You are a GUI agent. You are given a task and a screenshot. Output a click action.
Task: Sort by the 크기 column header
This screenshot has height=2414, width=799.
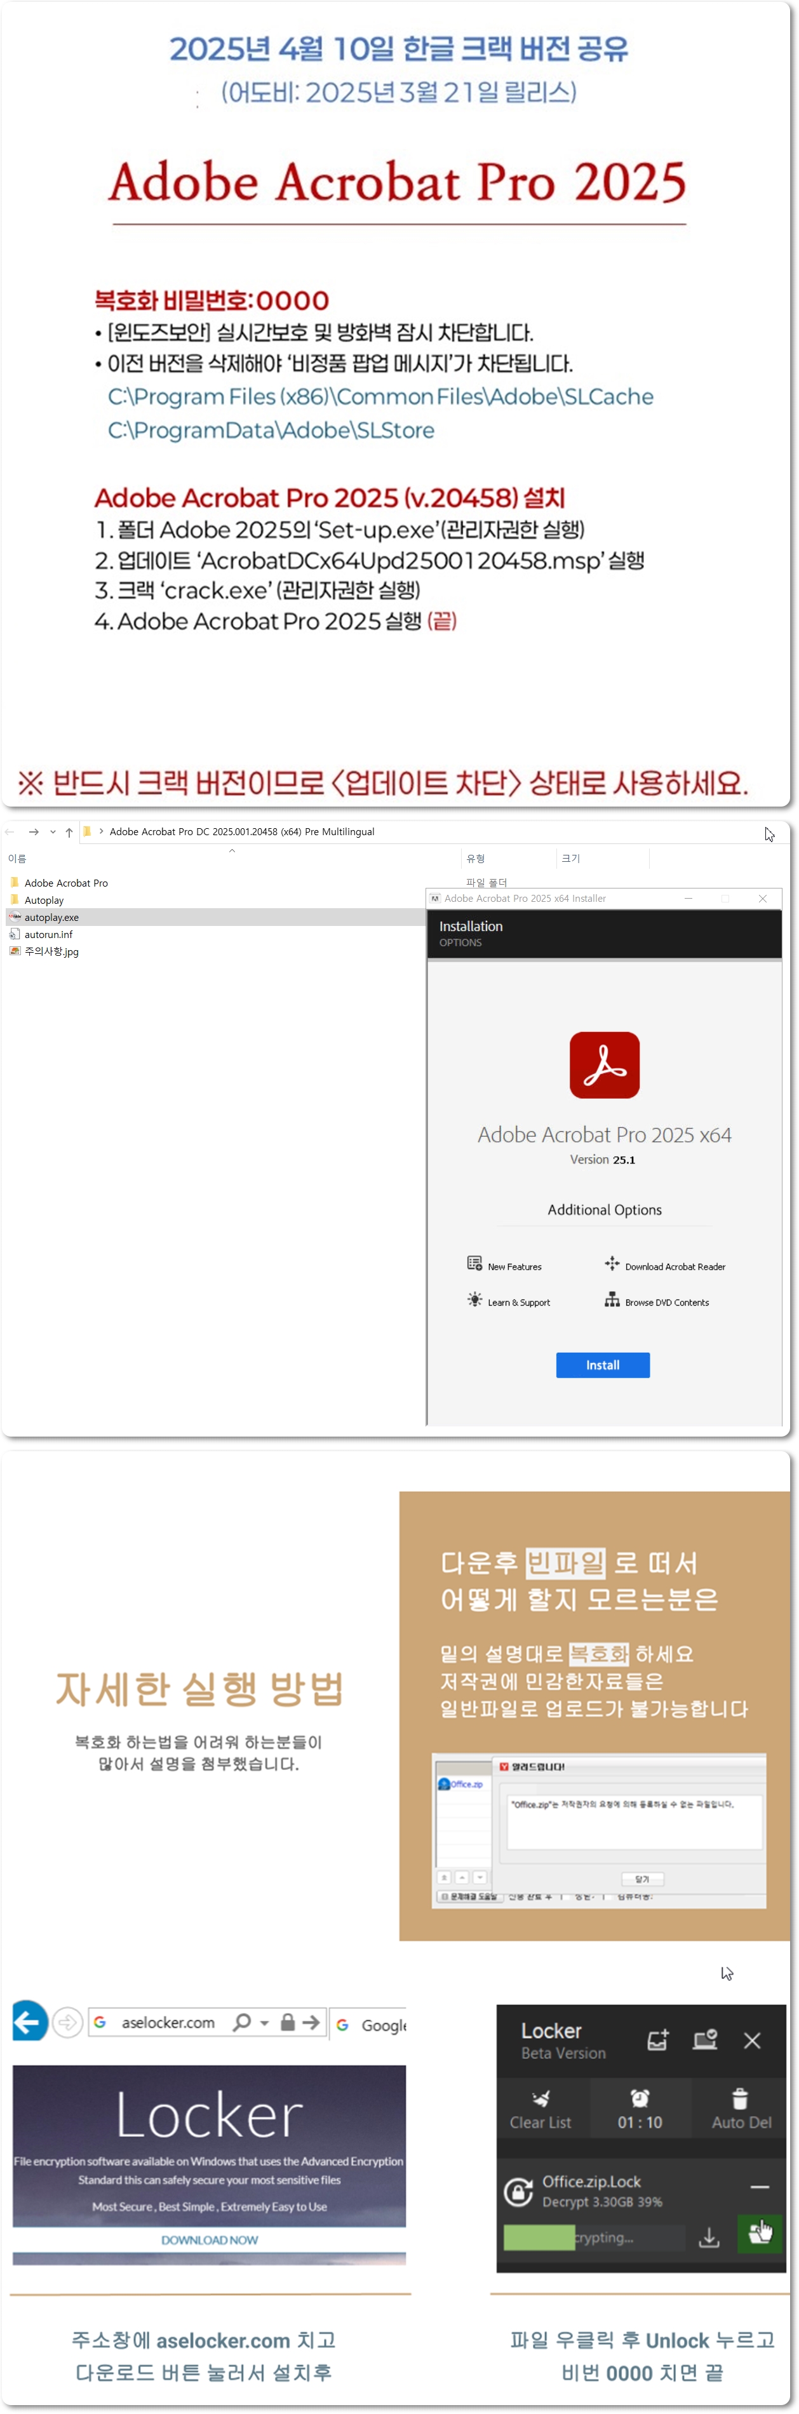point(570,859)
